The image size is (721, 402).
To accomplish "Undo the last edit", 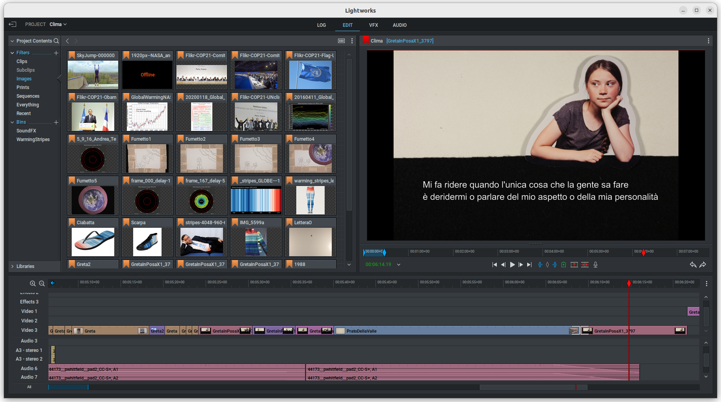I will coord(693,265).
